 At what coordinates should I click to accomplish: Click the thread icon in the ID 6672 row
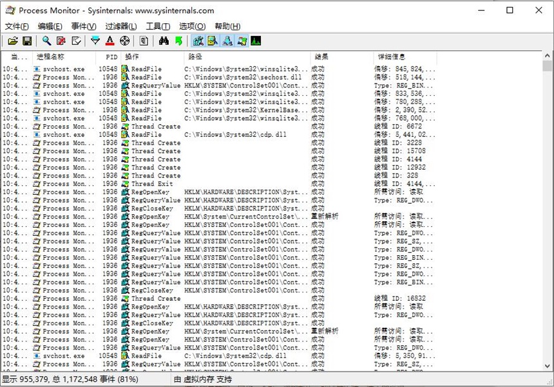[x=125, y=126]
